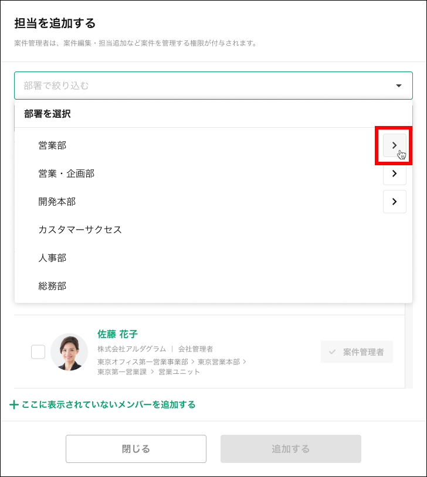Click the chevron icon beside 営業・企画部
Viewport: 427px width, 477px height.
click(x=394, y=173)
